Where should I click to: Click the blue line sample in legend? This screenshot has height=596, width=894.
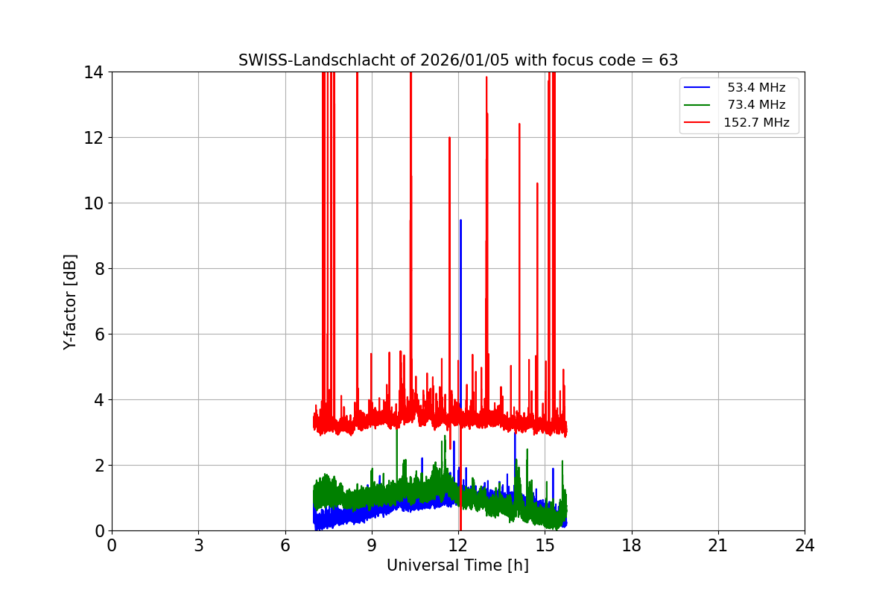(698, 88)
